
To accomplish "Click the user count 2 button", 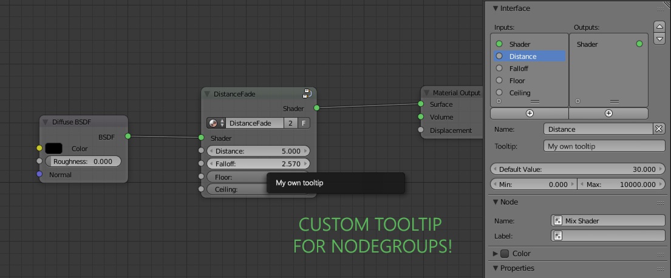I will pyautogui.click(x=291, y=123).
